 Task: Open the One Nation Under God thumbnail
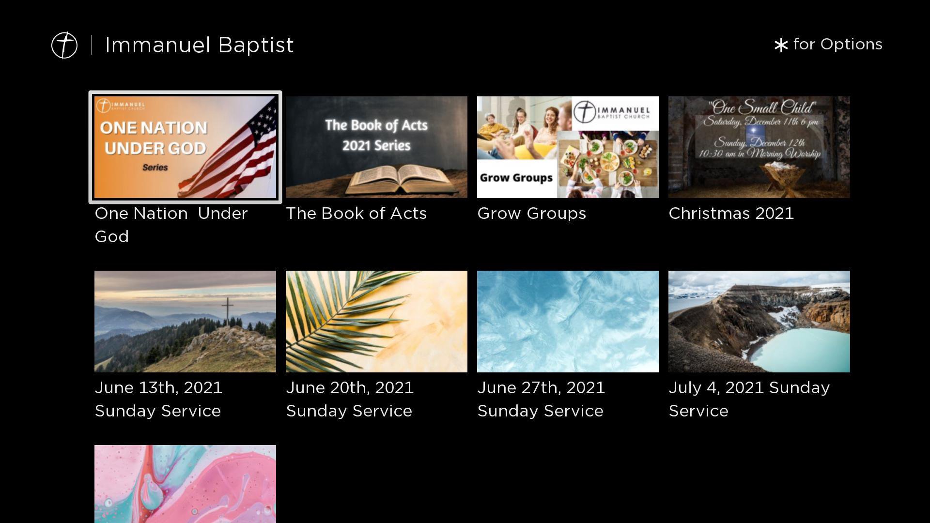click(185, 147)
